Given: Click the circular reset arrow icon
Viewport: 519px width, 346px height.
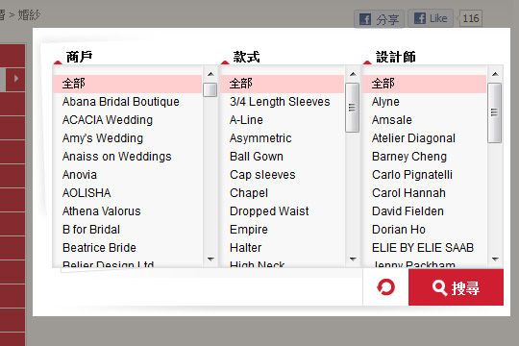Looking at the screenshot, I should (x=385, y=287).
